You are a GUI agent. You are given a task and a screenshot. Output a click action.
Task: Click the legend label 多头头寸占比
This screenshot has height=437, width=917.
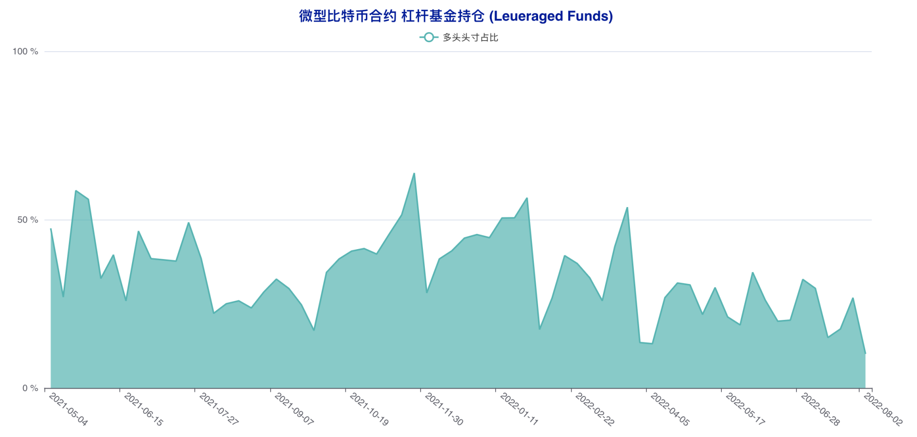coord(470,37)
